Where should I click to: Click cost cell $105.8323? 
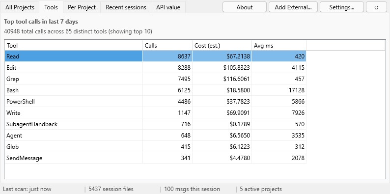tap(237, 67)
